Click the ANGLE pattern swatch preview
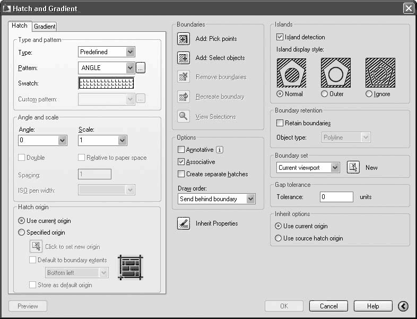417x319 pixels. point(106,83)
